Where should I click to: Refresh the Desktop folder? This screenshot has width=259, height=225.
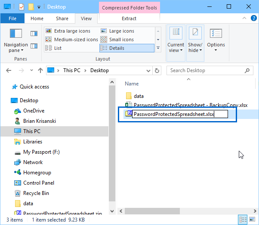click(x=157, y=71)
